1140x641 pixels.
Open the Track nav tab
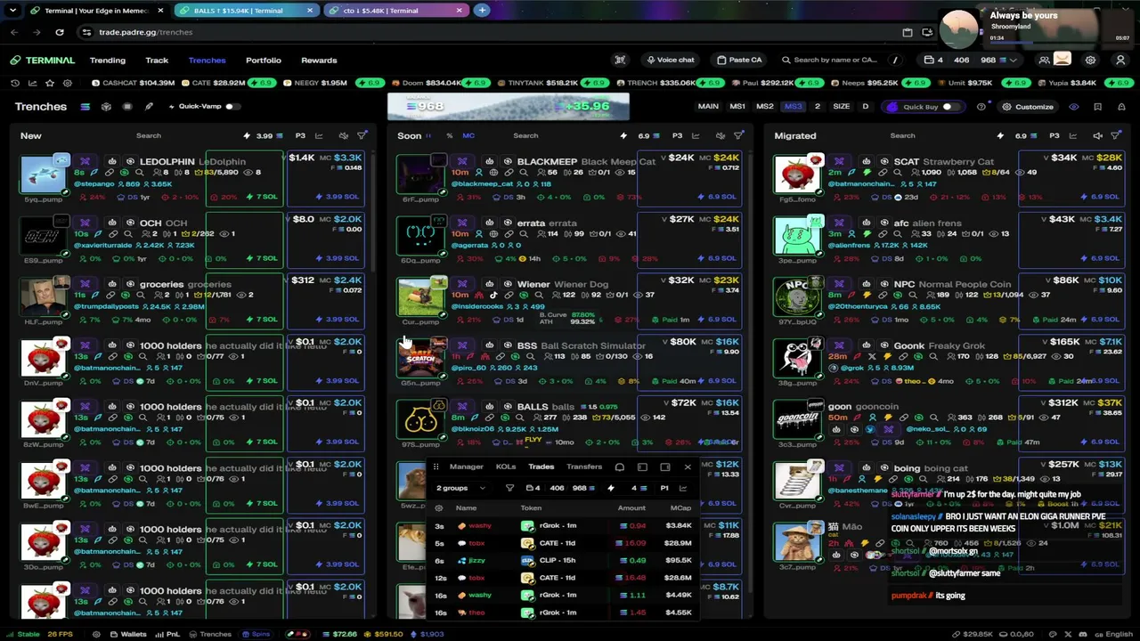click(157, 61)
